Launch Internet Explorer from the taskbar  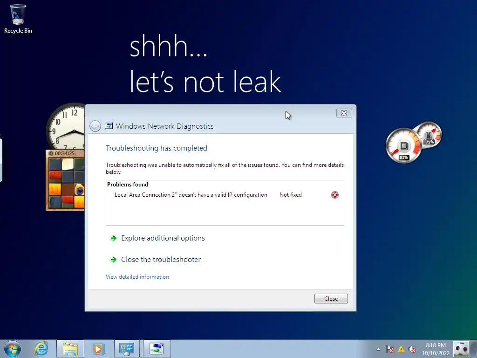(41, 349)
